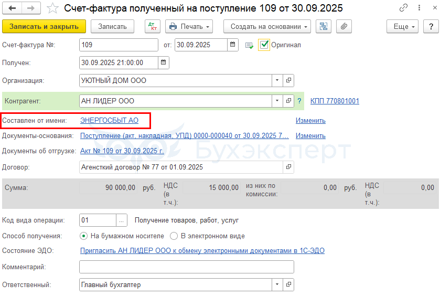Image resolution: width=440 pixels, height=296 pixels.
Task: Open calendar for invoice date
Action: click(233, 45)
